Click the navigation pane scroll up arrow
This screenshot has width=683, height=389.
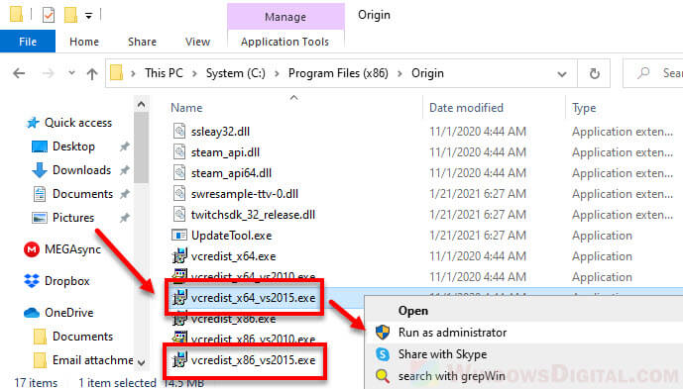pos(141,104)
